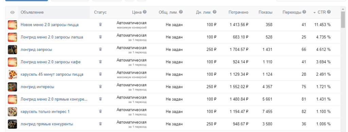Click trash icon for Новое меню 2.0 запросы пицца
Viewport: 348px width, 132px height.
100,25
